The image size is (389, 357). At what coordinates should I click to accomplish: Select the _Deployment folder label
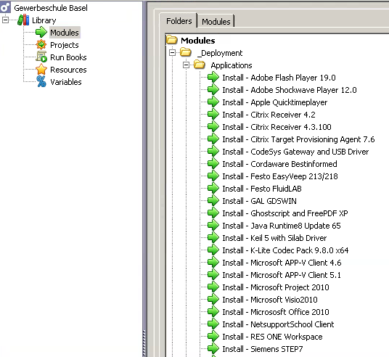pyautogui.click(x=220, y=53)
